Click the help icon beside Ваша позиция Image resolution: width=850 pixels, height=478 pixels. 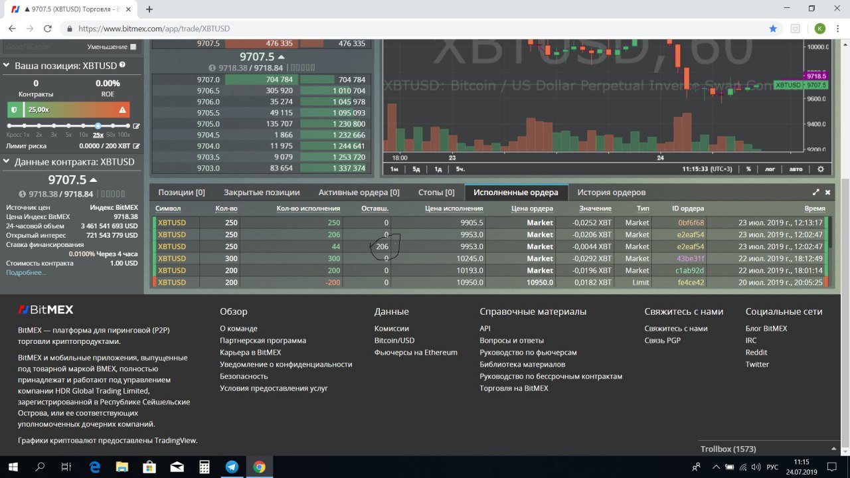pos(122,66)
